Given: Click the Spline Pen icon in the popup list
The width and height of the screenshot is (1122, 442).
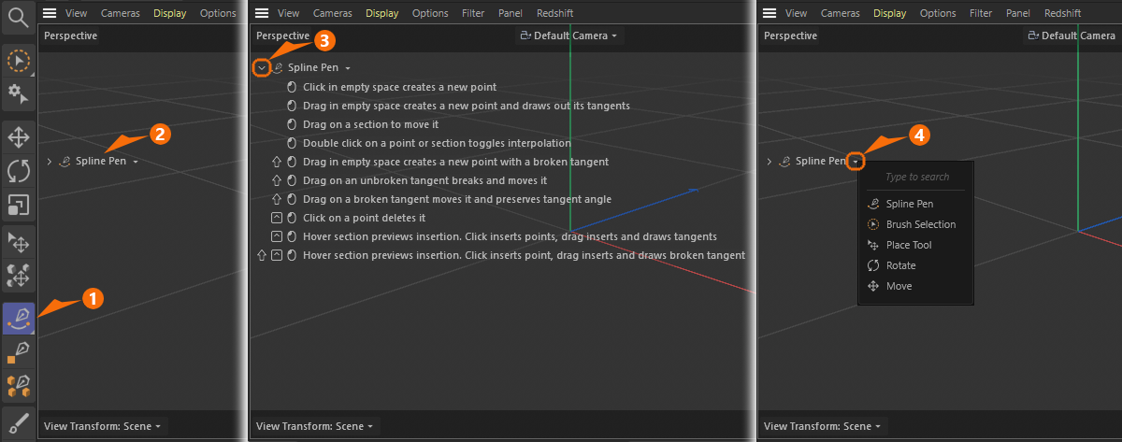Looking at the screenshot, I should click(872, 204).
